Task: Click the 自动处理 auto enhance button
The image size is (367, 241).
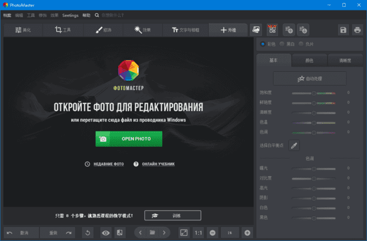Action: click(x=310, y=78)
